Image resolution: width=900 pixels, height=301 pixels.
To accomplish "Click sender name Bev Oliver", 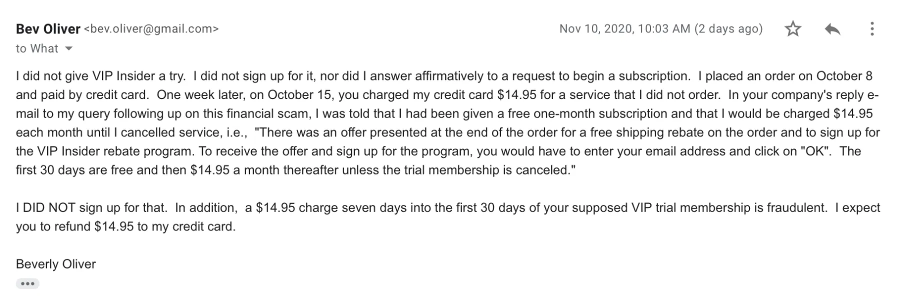I will point(48,29).
